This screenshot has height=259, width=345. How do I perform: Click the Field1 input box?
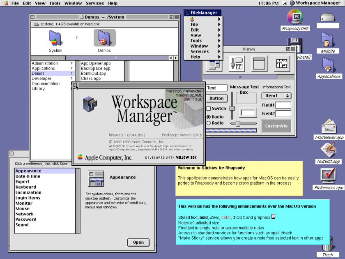[283, 105]
